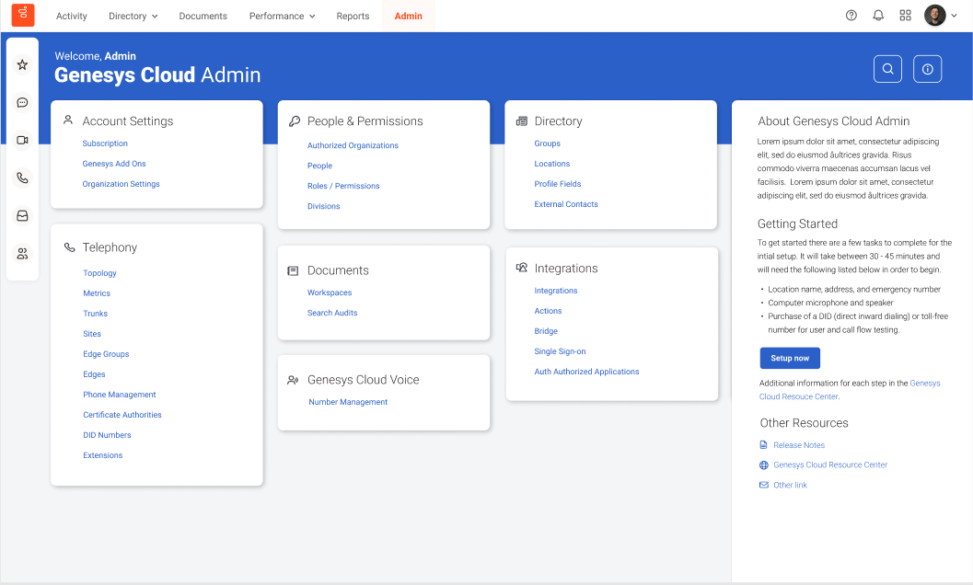Screen dimensions: 973x585
Task: Open the help question mark icon
Action: (851, 16)
